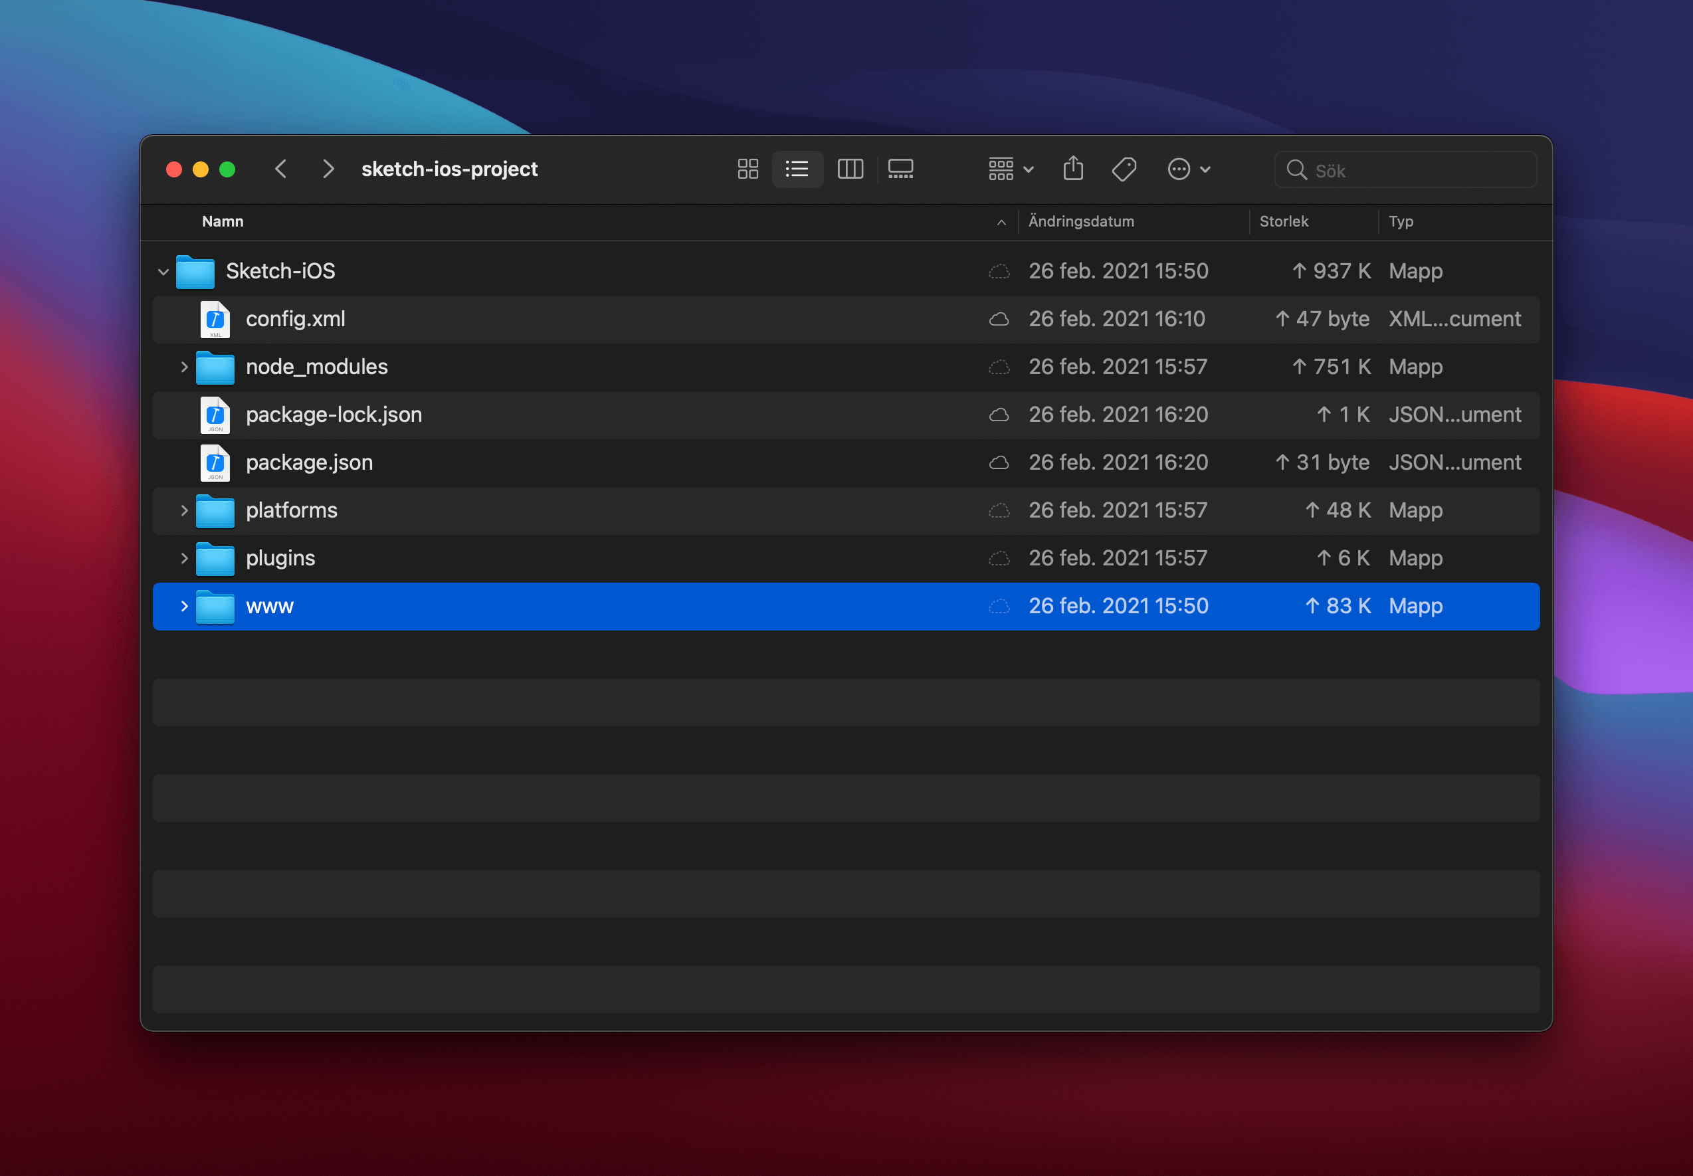Sort by the Ändringsdatum column header
1693x1176 pixels.
tap(1081, 222)
